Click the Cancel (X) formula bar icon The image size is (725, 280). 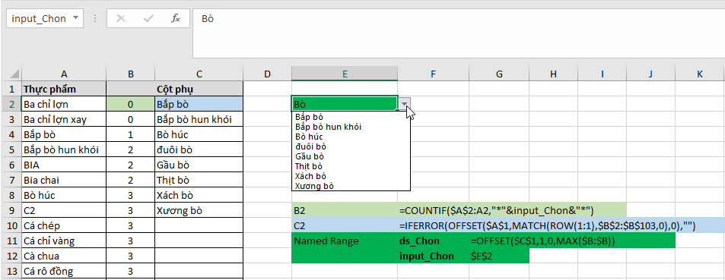(121, 19)
